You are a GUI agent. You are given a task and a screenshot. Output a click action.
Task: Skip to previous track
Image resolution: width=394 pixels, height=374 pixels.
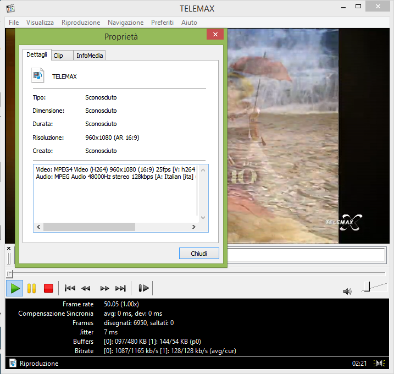(x=70, y=288)
